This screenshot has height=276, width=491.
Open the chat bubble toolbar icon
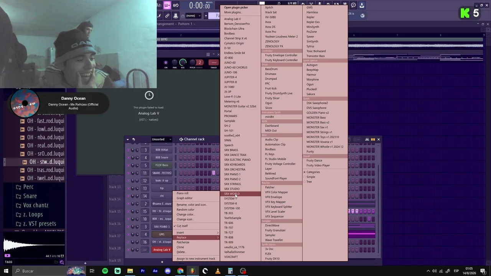(x=353, y=5)
